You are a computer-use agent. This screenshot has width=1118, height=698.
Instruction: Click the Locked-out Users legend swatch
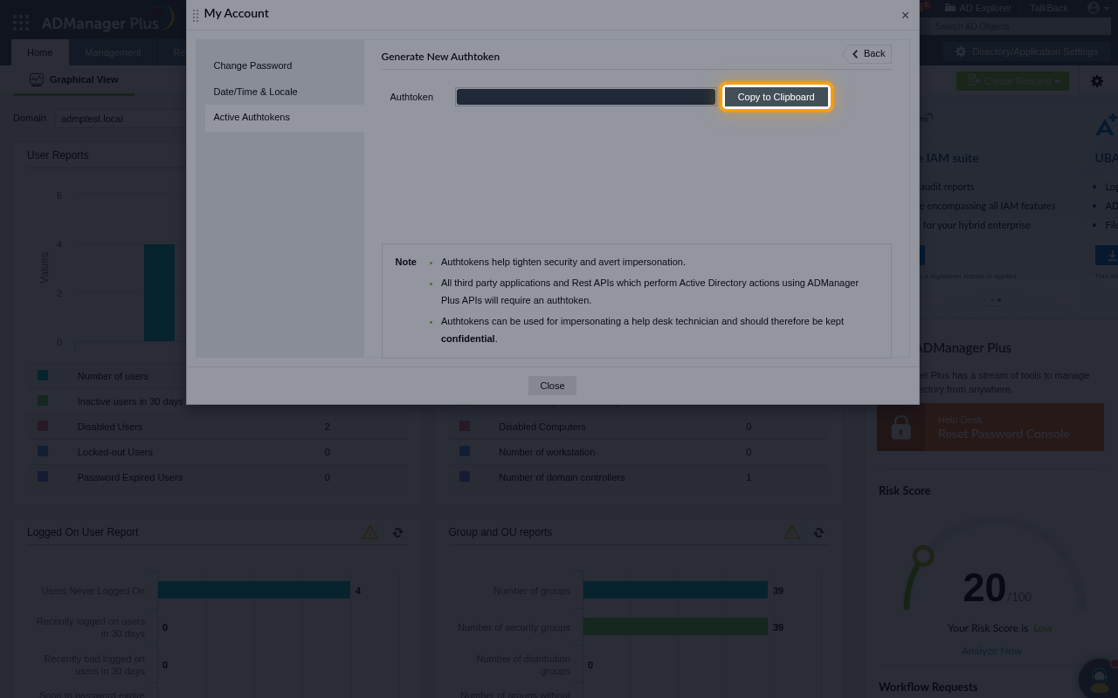[43, 451]
